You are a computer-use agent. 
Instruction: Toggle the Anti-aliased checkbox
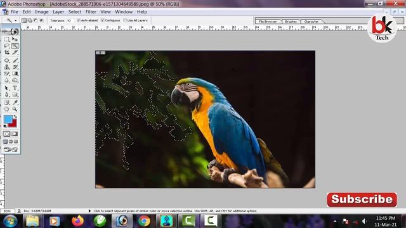coord(79,20)
